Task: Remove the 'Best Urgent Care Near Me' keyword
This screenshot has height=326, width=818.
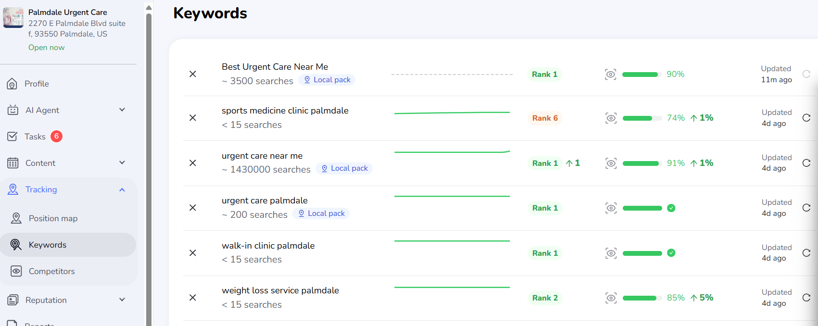Action: [x=193, y=74]
